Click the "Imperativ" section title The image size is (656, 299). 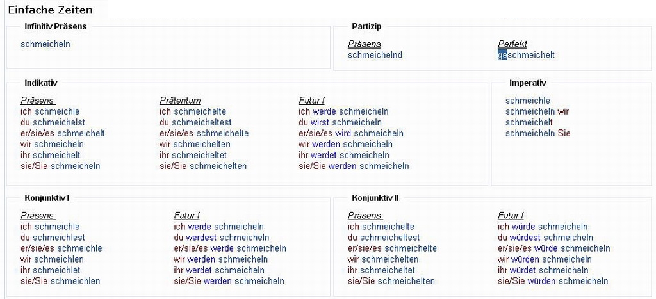(x=527, y=83)
